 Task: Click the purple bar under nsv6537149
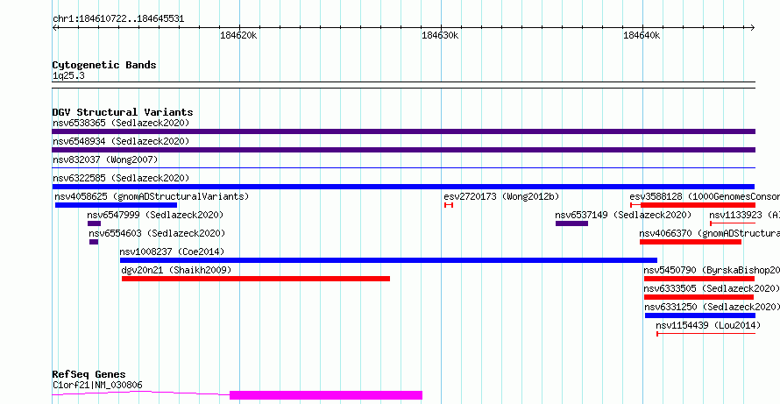(571, 223)
